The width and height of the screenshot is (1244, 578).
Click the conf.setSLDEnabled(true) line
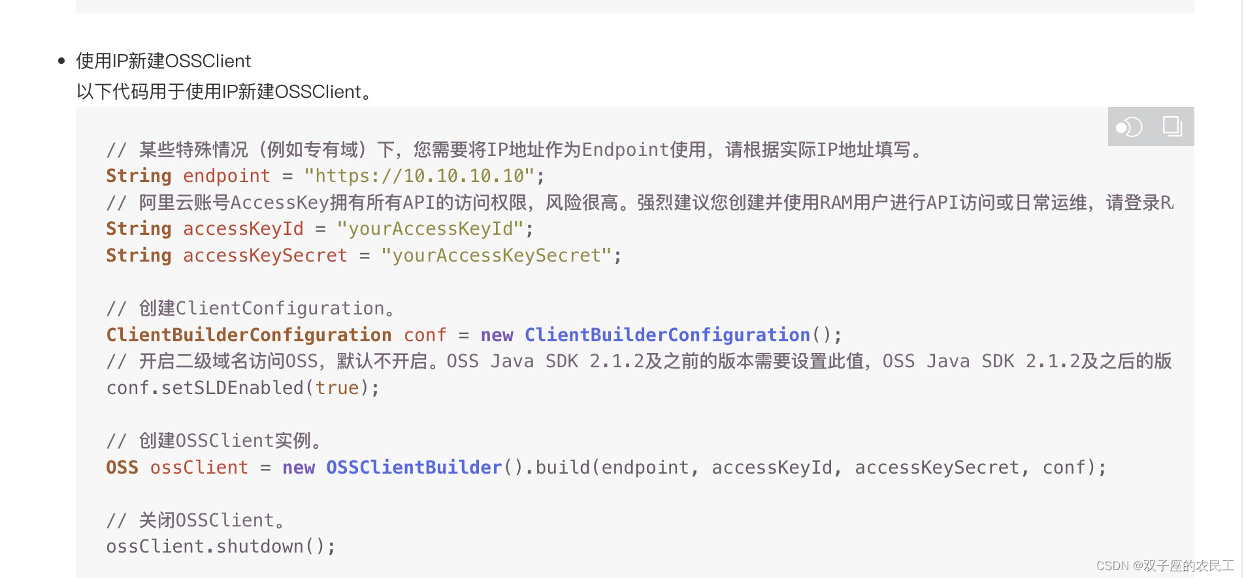[x=242, y=387]
